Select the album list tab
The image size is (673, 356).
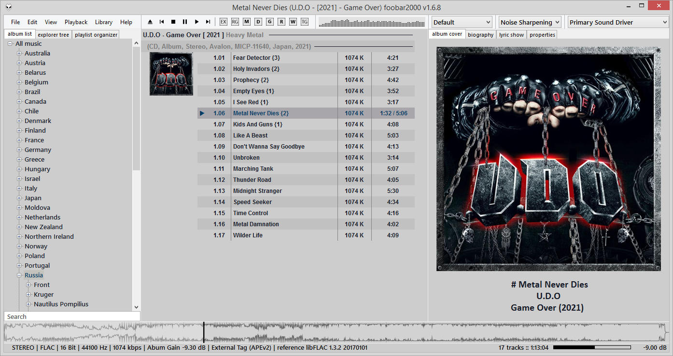(x=20, y=34)
